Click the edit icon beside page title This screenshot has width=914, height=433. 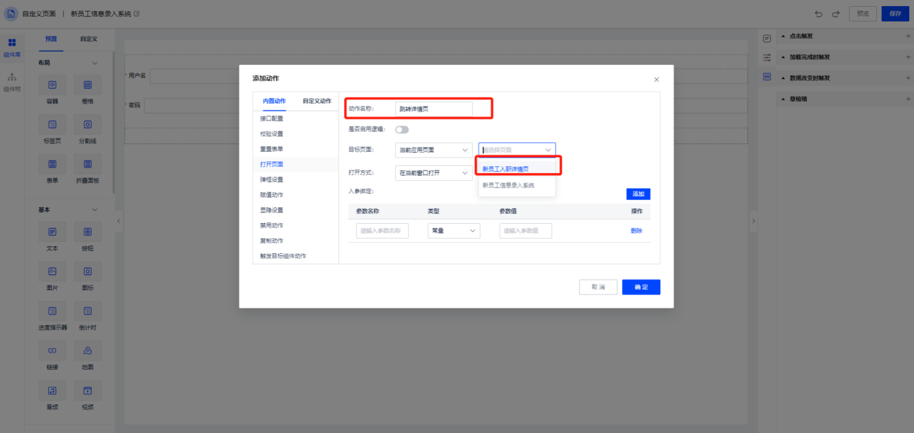coord(137,14)
